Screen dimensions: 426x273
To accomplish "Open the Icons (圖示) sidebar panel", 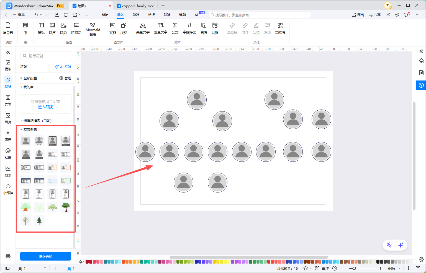I will point(8,136).
